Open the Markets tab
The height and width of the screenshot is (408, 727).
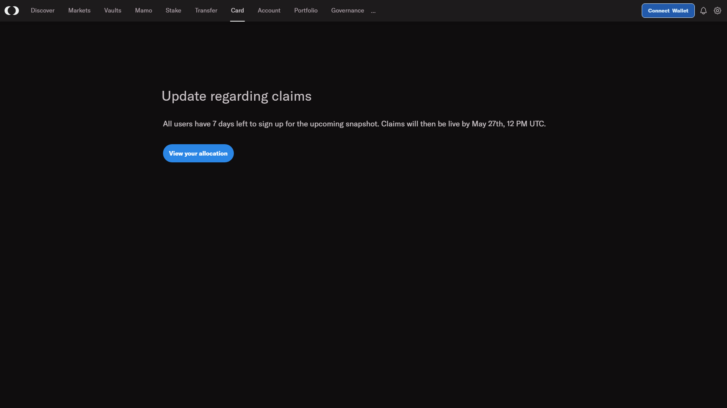pyautogui.click(x=79, y=11)
